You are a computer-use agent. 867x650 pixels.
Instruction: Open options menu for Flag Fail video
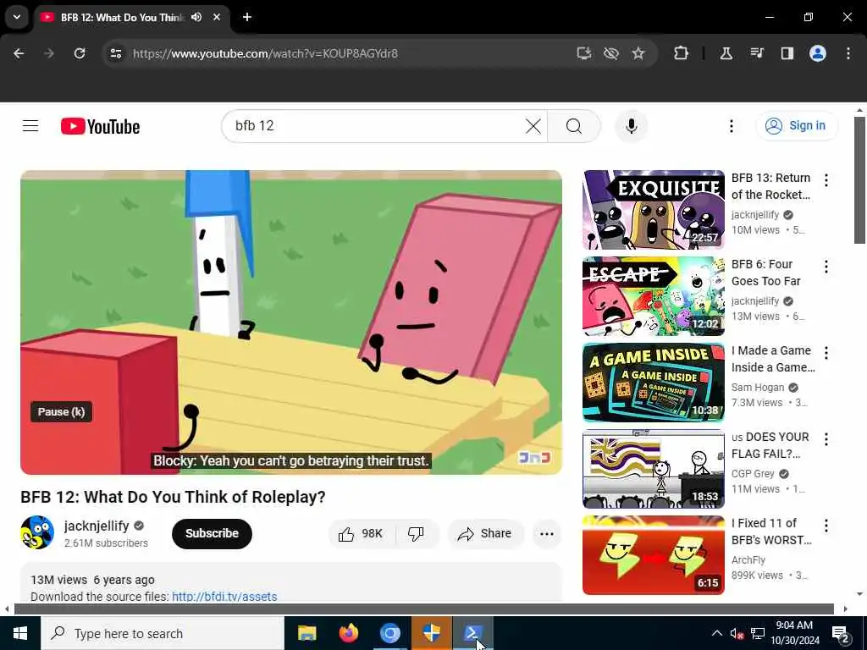pos(826,439)
